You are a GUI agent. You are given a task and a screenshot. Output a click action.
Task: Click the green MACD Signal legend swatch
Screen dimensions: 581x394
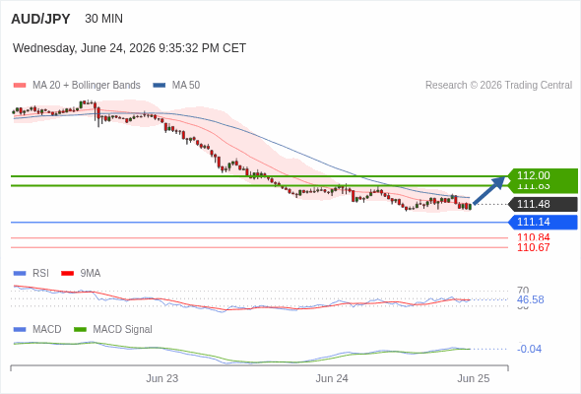pos(80,330)
